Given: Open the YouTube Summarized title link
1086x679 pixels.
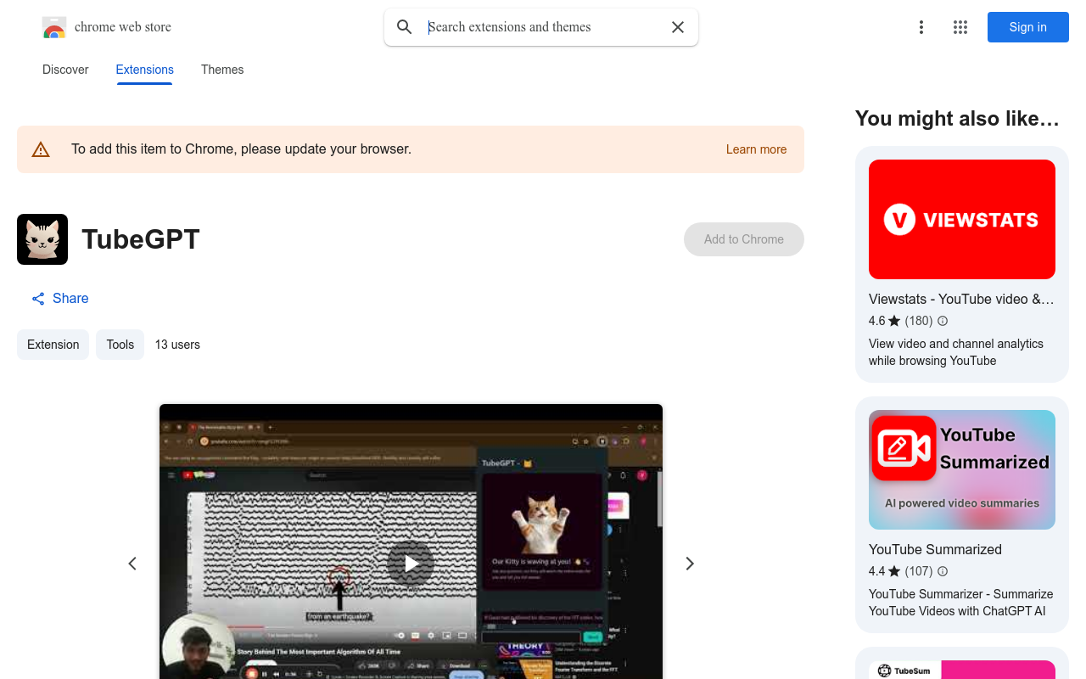Looking at the screenshot, I should coord(935,549).
